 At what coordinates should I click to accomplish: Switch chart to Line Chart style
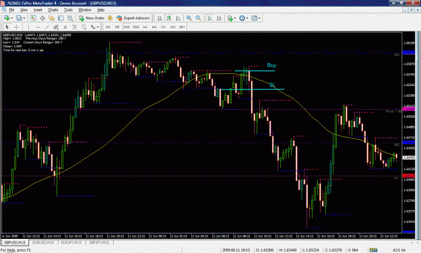[x=179, y=18]
